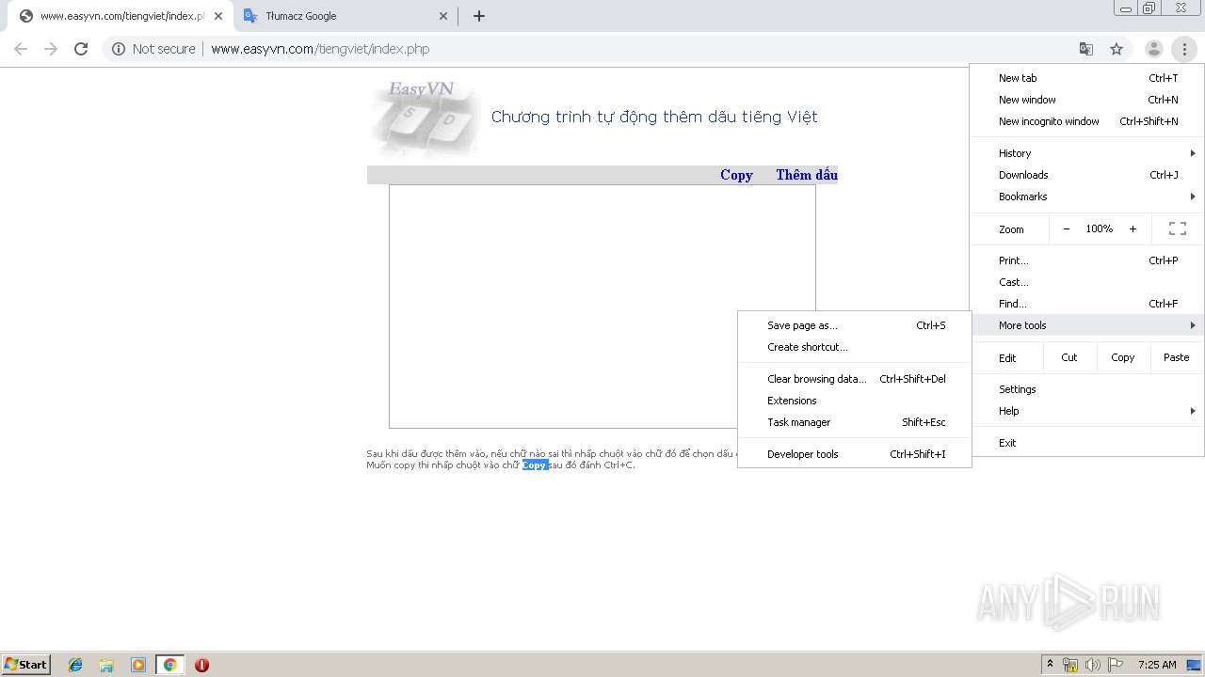Select Find... in Chrome menu

click(1087, 304)
